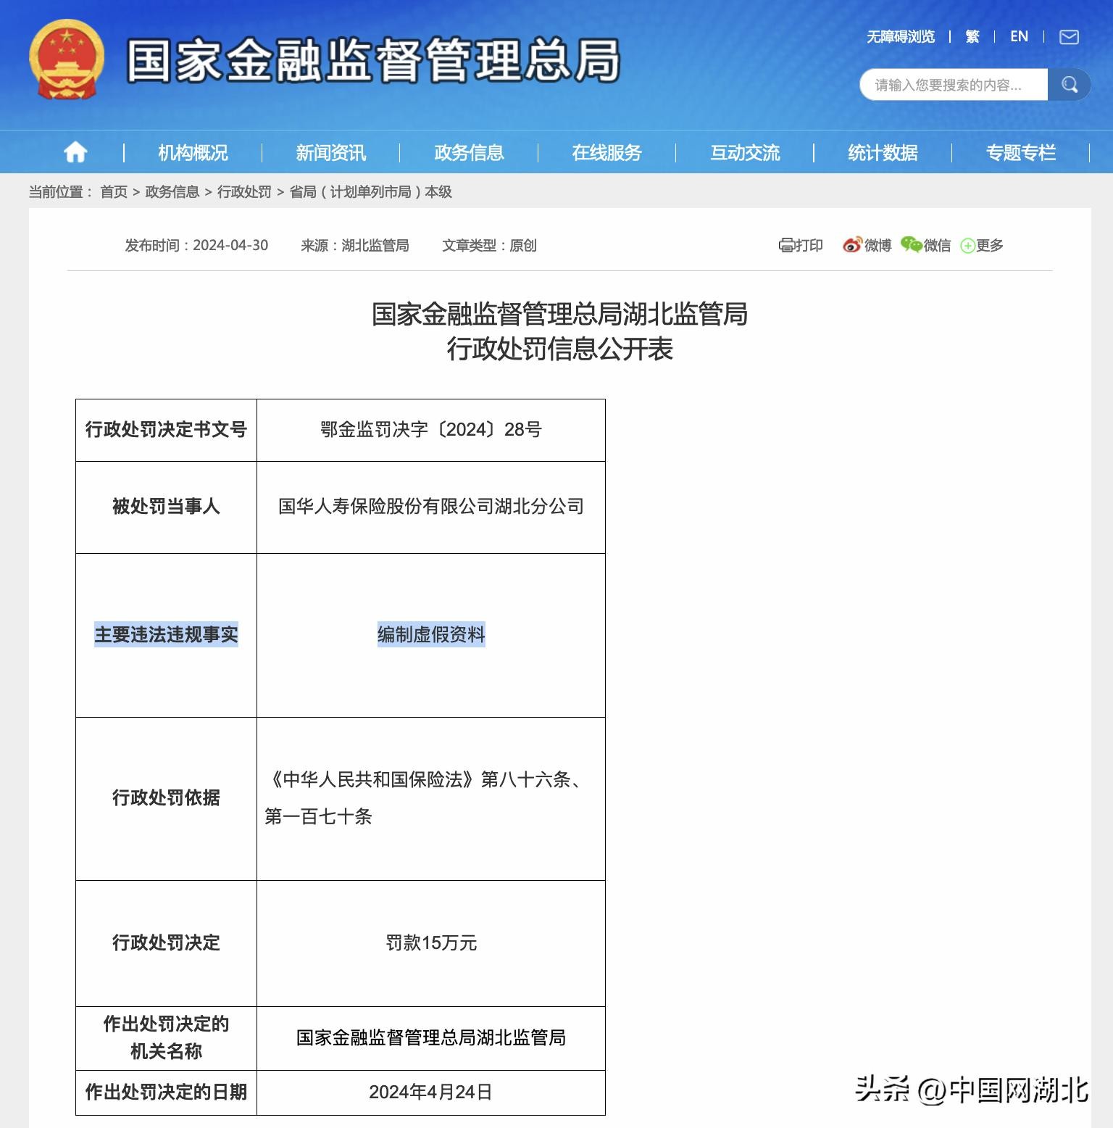The height and width of the screenshot is (1128, 1113).
Task: Open the 专题专栏 menu
Action: [1020, 152]
